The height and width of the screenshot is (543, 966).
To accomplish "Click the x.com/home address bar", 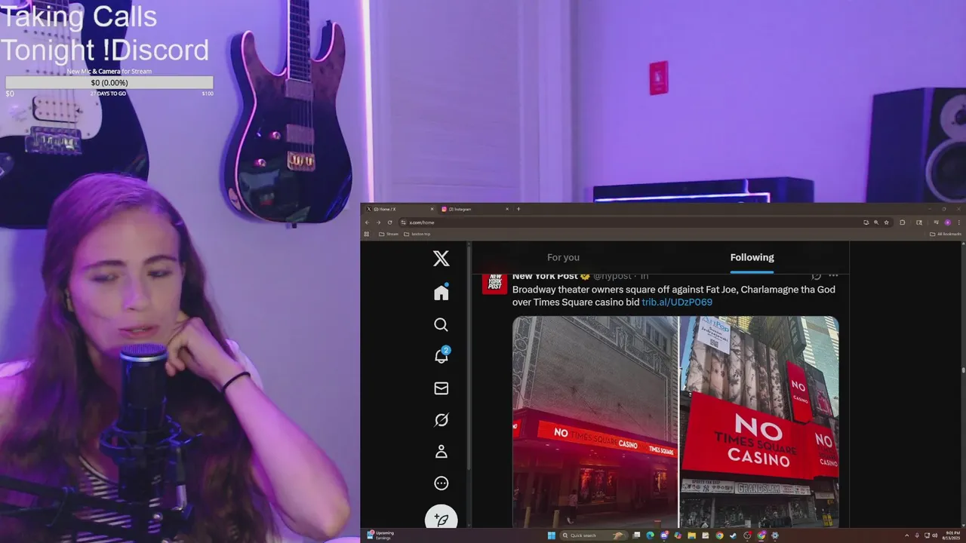I will (x=645, y=222).
